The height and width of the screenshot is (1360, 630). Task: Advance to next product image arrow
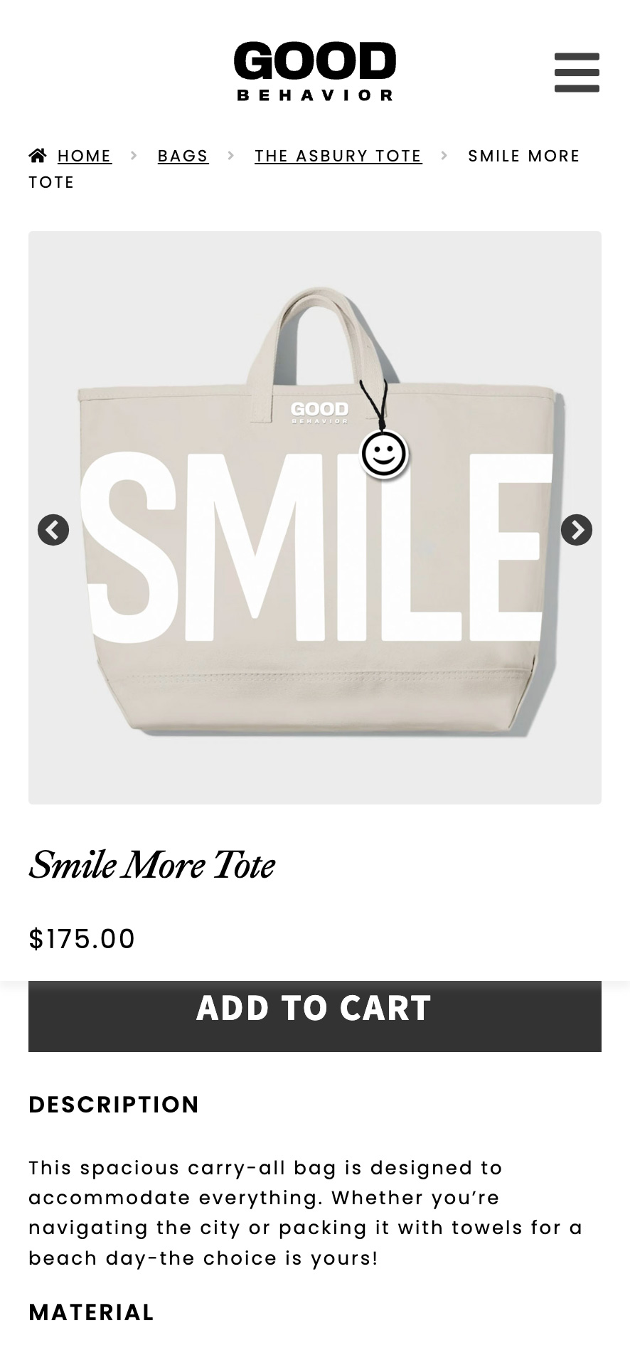tap(577, 530)
